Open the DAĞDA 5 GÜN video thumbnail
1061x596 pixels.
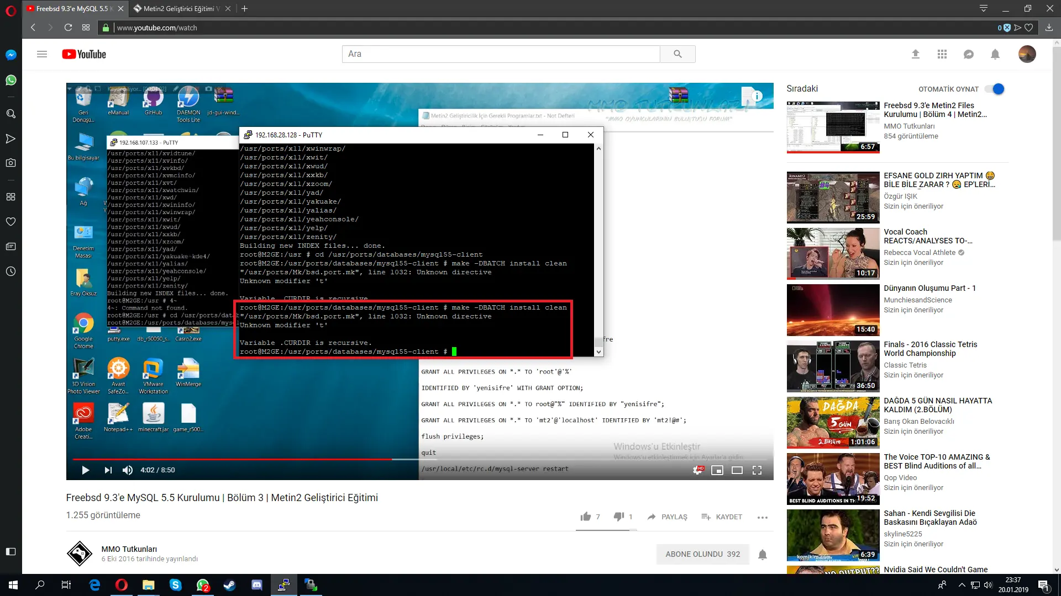[833, 422]
